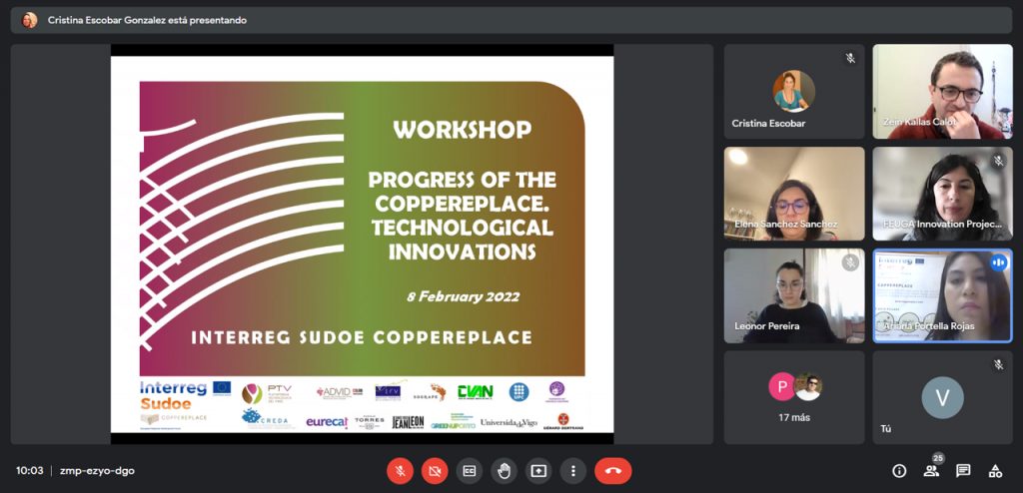This screenshot has height=493, width=1023.
Task: Leave the call with red hang-up button
Action: tap(612, 471)
